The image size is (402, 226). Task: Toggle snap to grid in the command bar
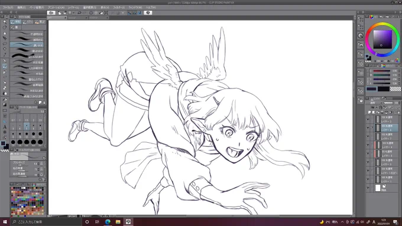140,12
